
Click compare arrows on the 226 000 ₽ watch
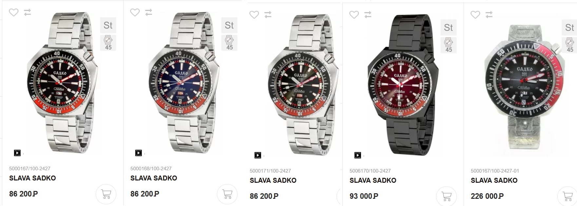point(489,15)
